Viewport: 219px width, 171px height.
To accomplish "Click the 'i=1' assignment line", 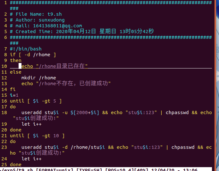I will click(x=14, y=95).
